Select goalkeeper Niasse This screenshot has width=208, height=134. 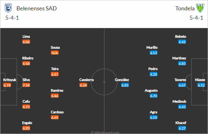[200, 80]
